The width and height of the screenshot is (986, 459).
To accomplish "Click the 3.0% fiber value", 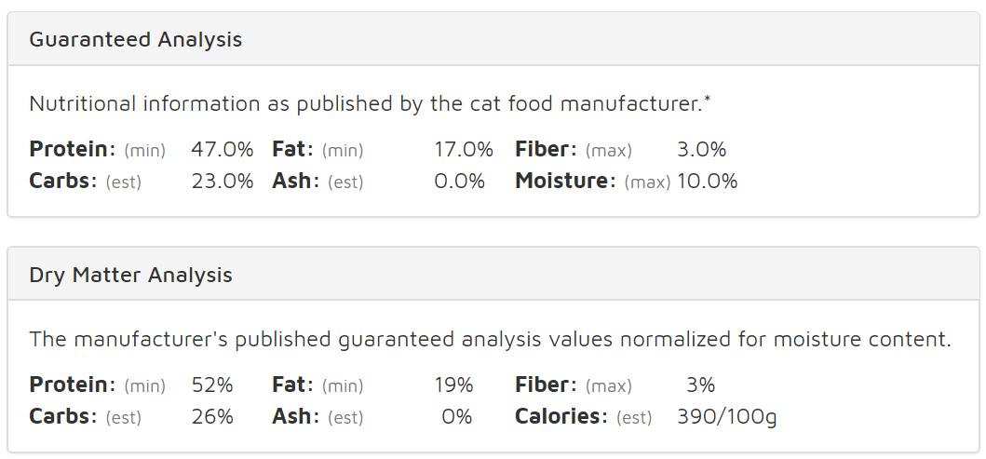I will coord(701,149).
